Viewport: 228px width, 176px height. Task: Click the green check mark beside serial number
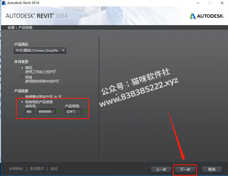point(58,111)
